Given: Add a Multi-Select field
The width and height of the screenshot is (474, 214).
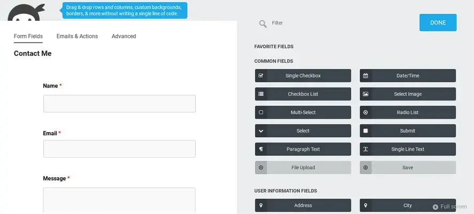Looking at the screenshot, I should [x=303, y=112].
